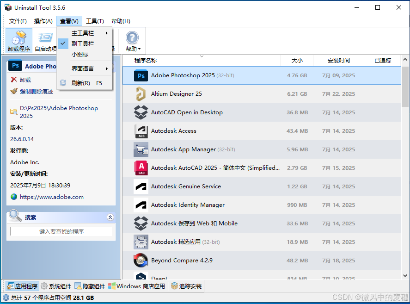Open the 文件(F) menu
This screenshot has width=410, height=304.
tap(18, 21)
